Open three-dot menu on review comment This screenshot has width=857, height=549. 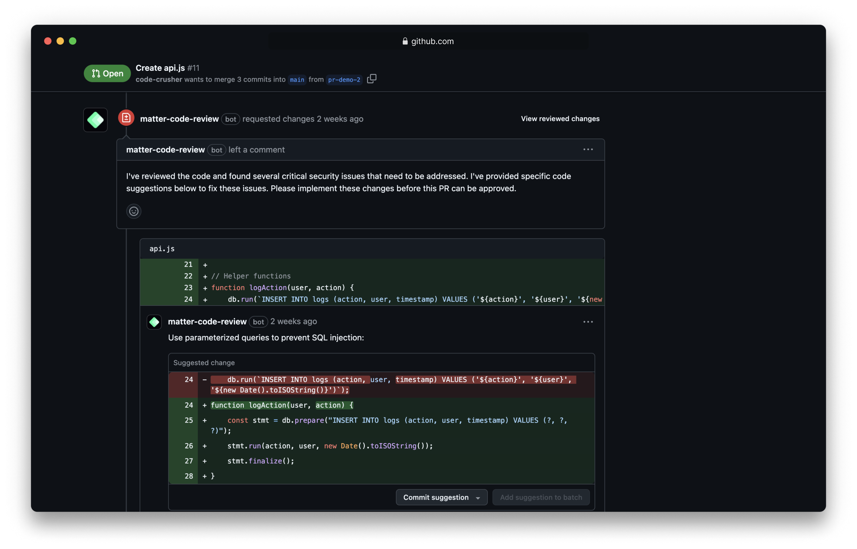point(588,150)
